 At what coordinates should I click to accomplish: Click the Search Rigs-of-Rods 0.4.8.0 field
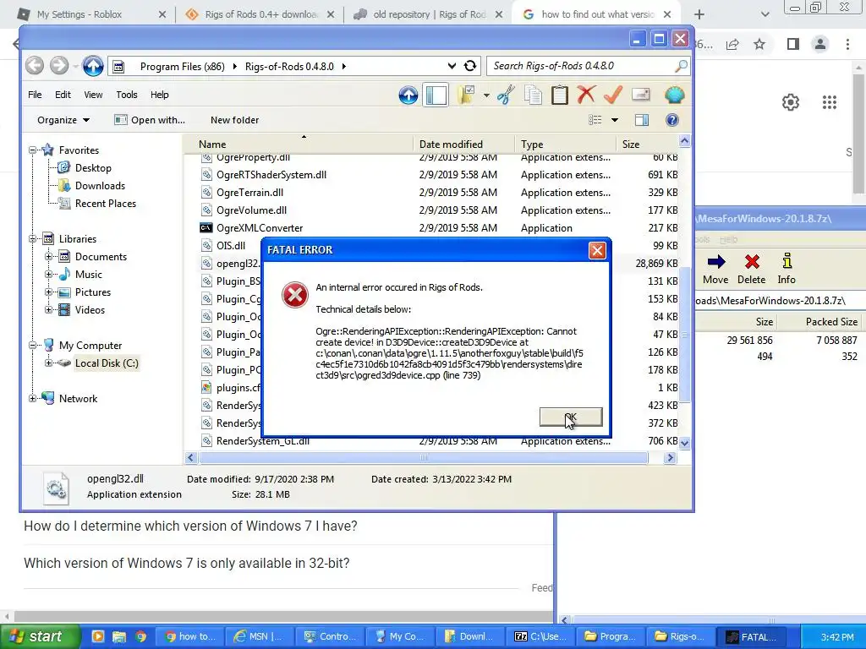(x=589, y=66)
